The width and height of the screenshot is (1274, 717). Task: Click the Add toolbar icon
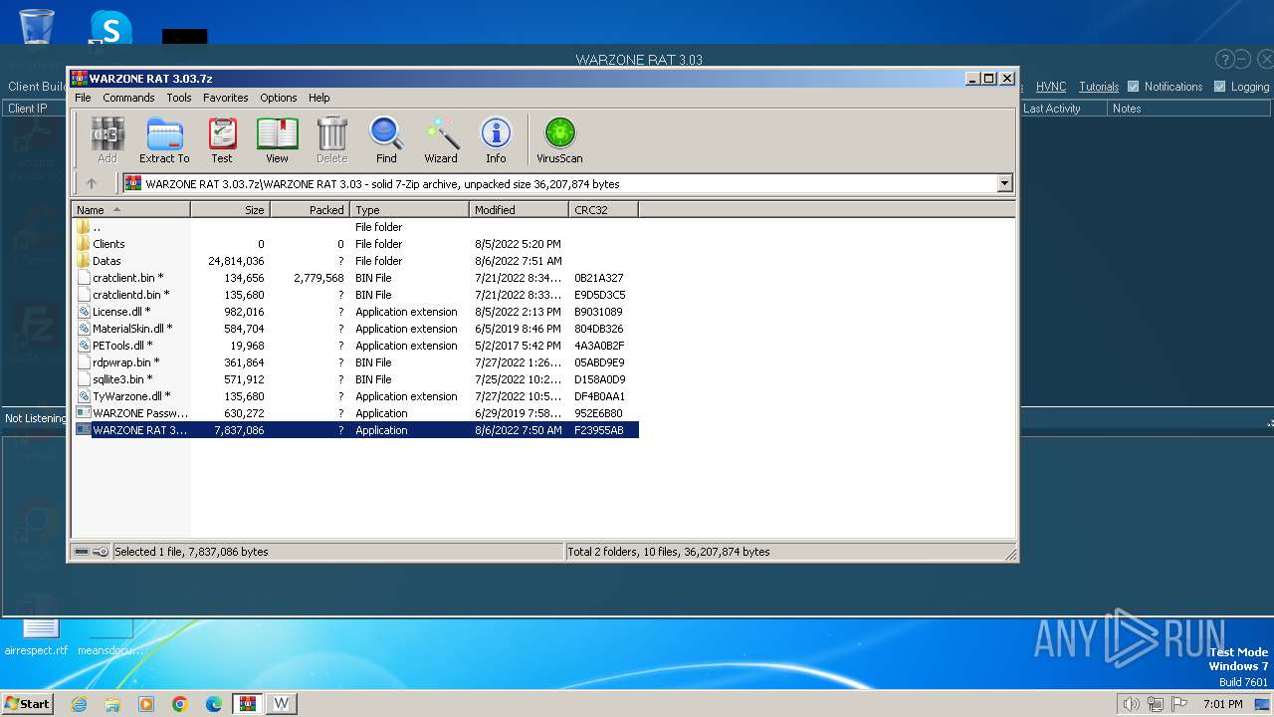click(107, 139)
